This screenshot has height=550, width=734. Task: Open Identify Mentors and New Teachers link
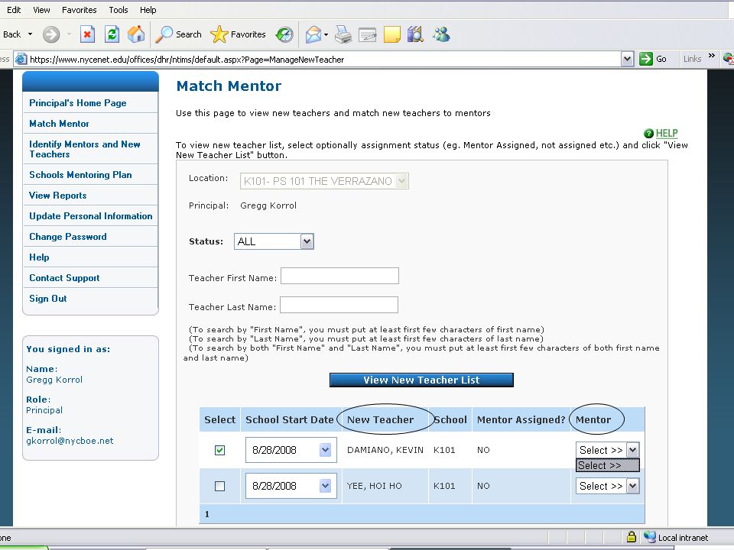[x=85, y=149]
